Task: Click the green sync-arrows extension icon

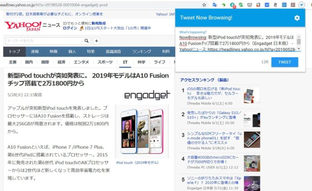Action: (x=241, y=5)
